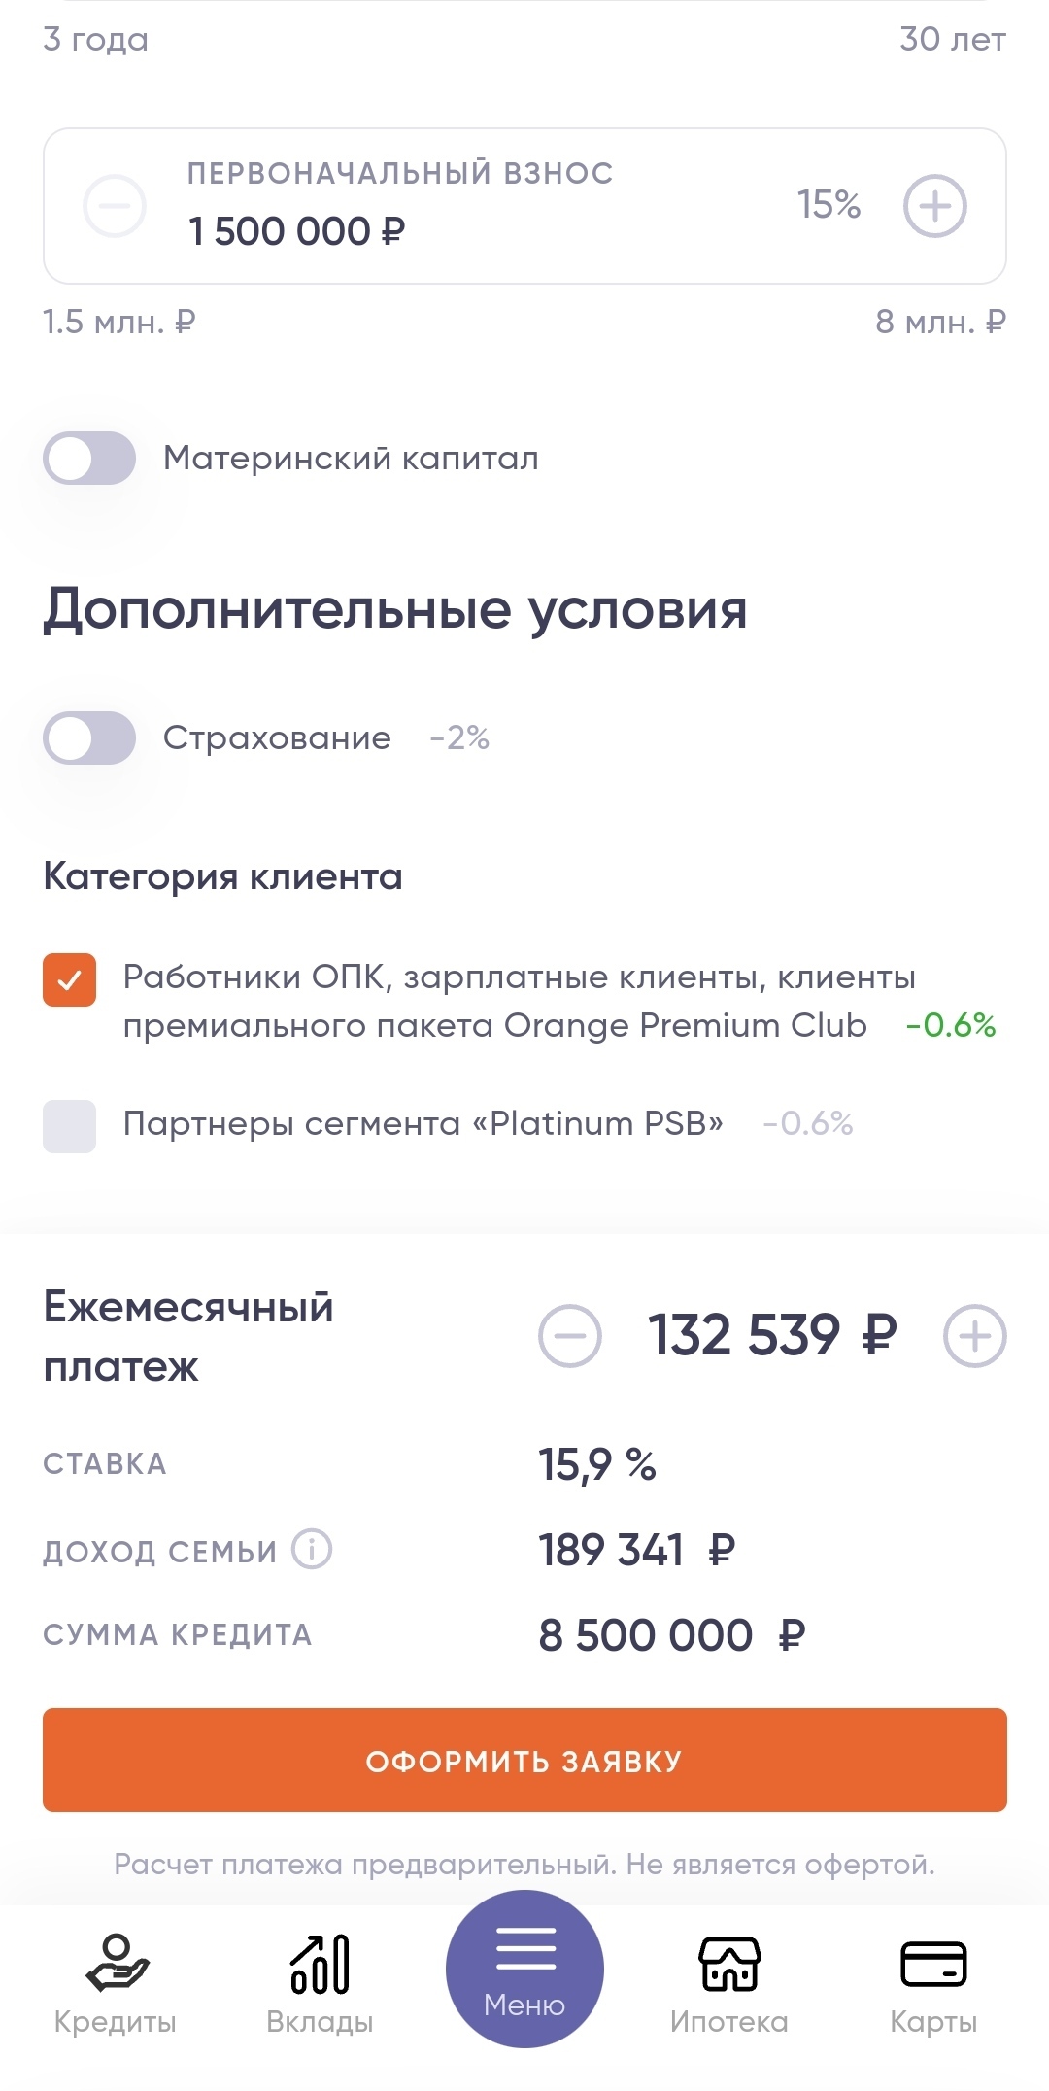Turn on the Страхование toggle
The height and width of the screenshot is (2091, 1049).
(89, 737)
